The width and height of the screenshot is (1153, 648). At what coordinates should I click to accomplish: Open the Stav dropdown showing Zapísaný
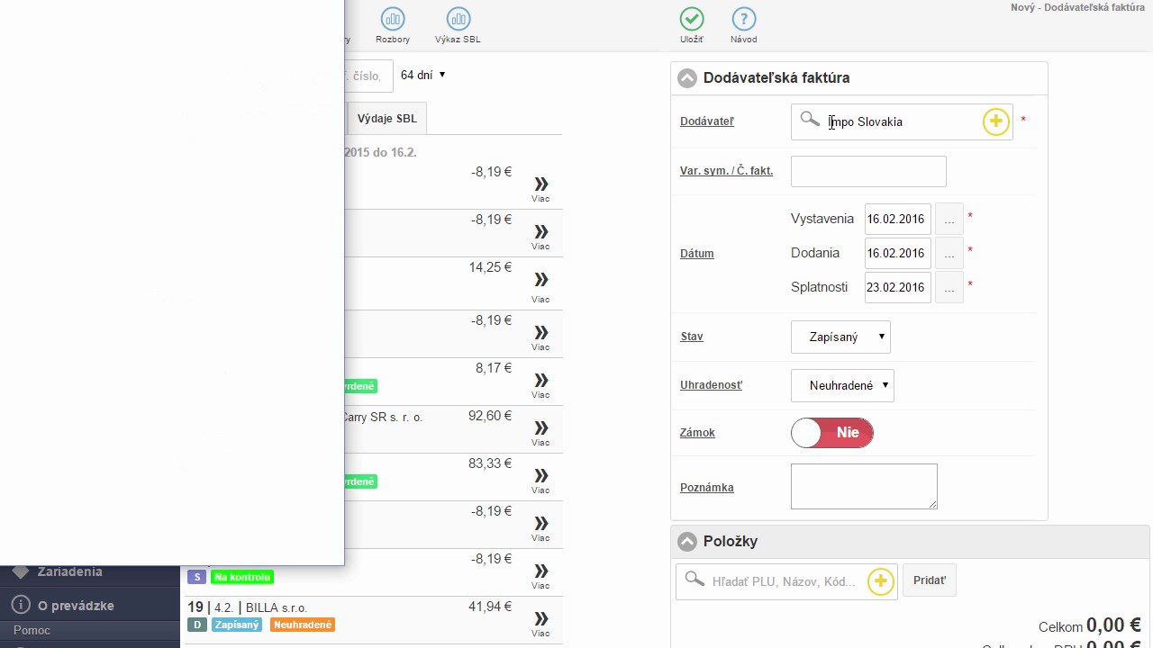pyautogui.click(x=840, y=337)
